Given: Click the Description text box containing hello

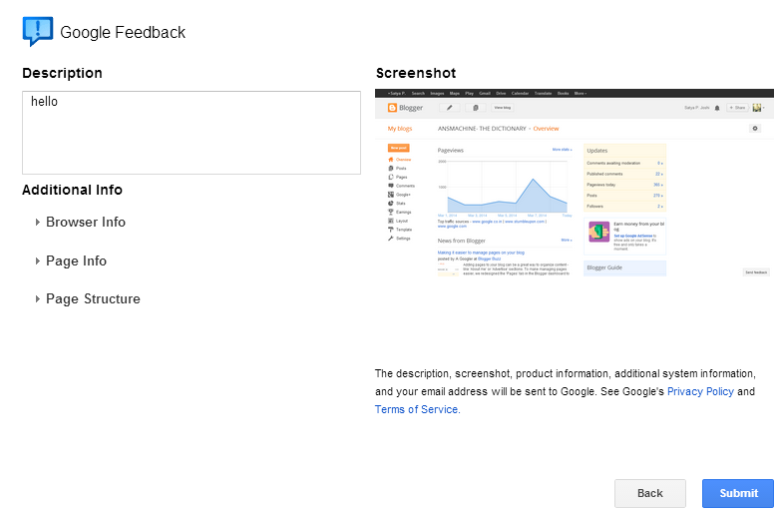Looking at the screenshot, I should (191, 133).
